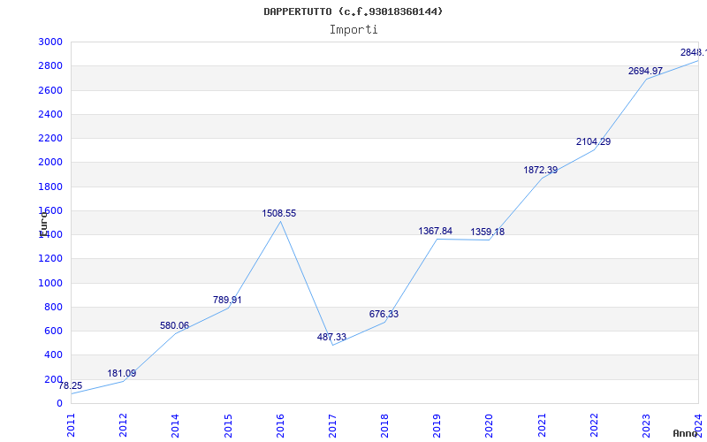Click y-axis tick label 3000
The width and height of the screenshot is (707, 442).
(50, 42)
